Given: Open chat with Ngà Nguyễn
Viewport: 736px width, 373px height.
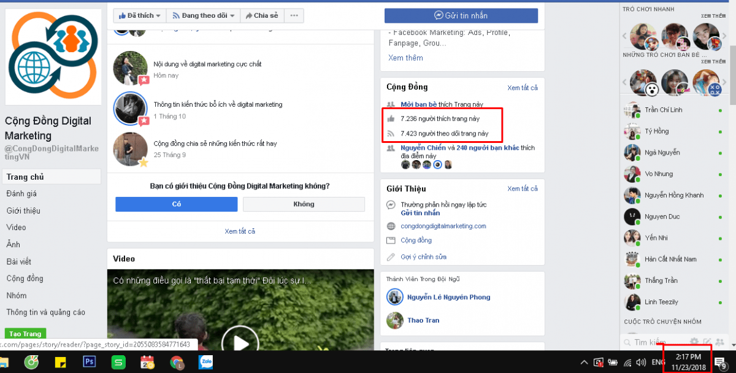Looking at the screenshot, I should pyautogui.click(x=673, y=152).
